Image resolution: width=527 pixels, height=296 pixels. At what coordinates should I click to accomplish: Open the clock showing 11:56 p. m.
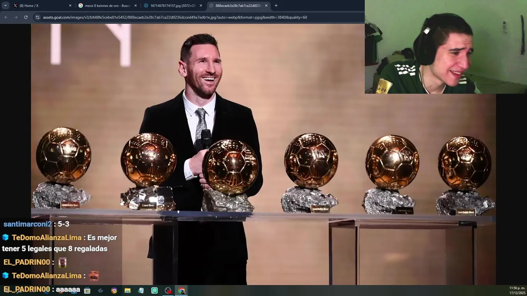coord(517,290)
